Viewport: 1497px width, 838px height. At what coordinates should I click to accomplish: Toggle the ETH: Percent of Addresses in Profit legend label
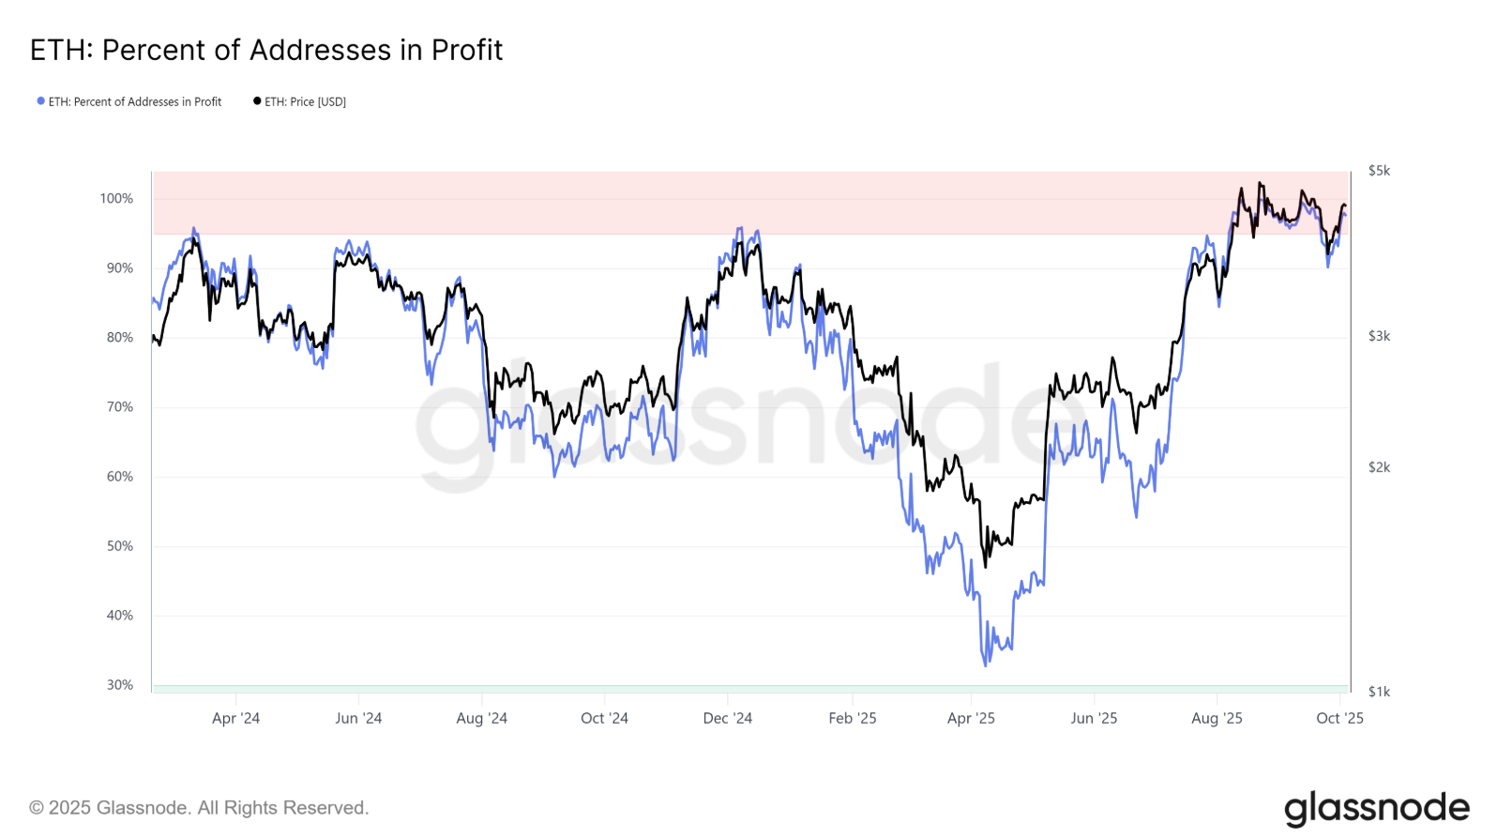pyautogui.click(x=135, y=101)
